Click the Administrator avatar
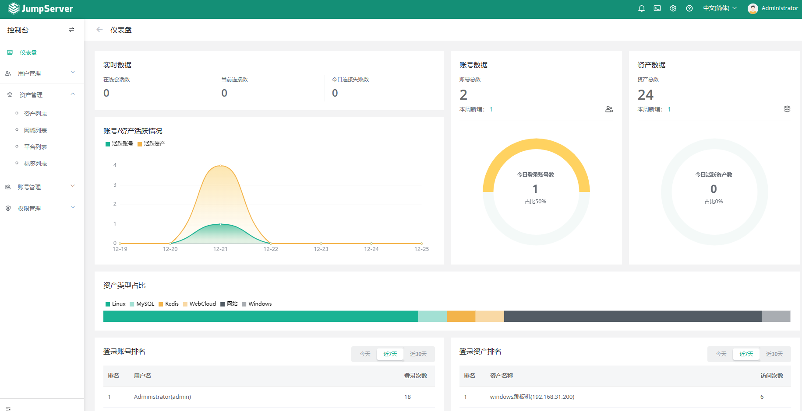Viewport: 802px width, 411px height. click(753, 8)
